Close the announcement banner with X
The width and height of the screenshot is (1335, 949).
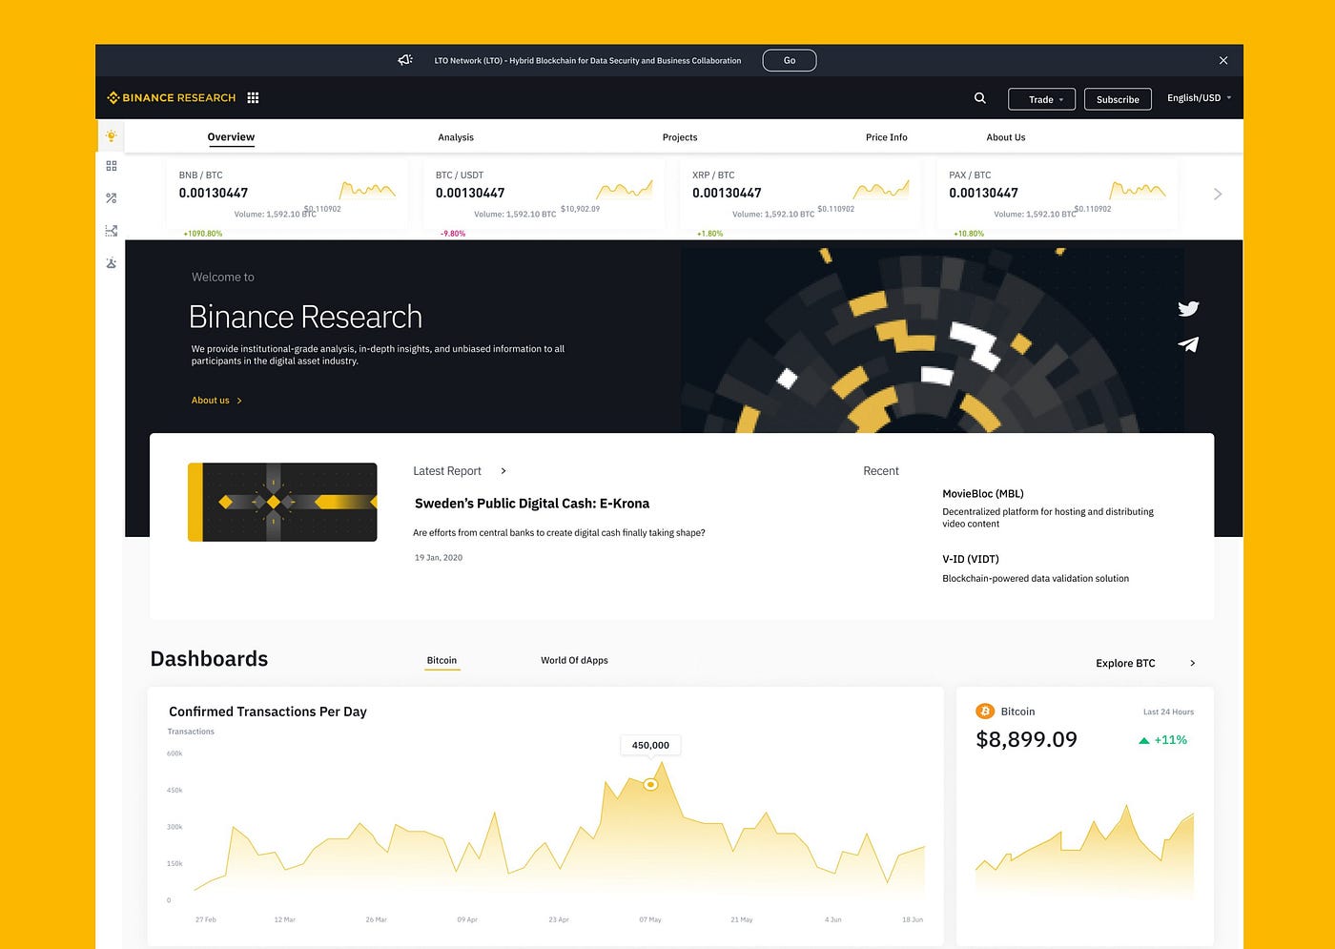pos(1223,60)
